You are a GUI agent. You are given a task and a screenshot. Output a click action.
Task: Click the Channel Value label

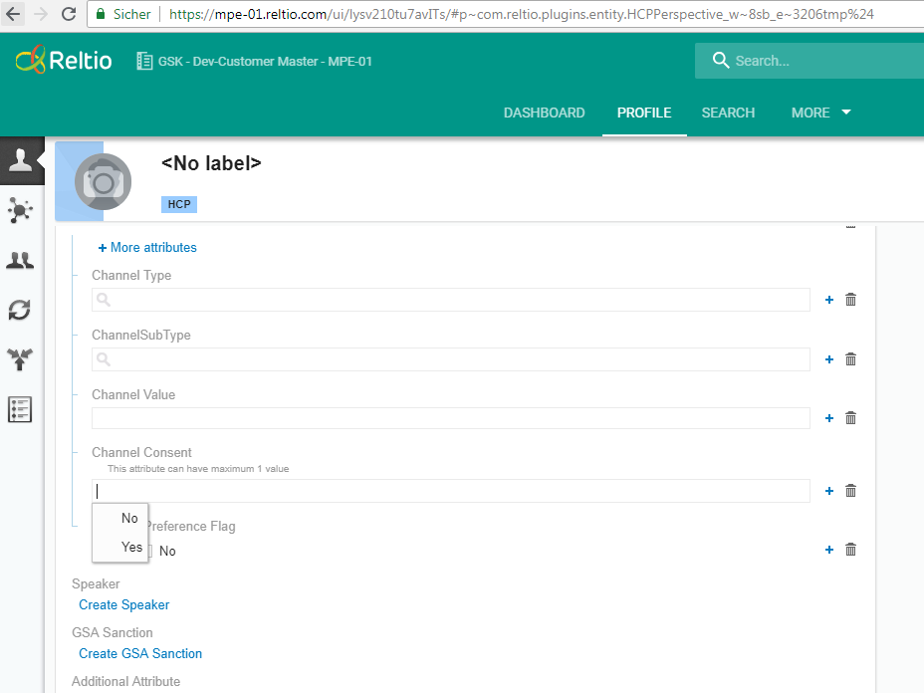pos(133,395)
